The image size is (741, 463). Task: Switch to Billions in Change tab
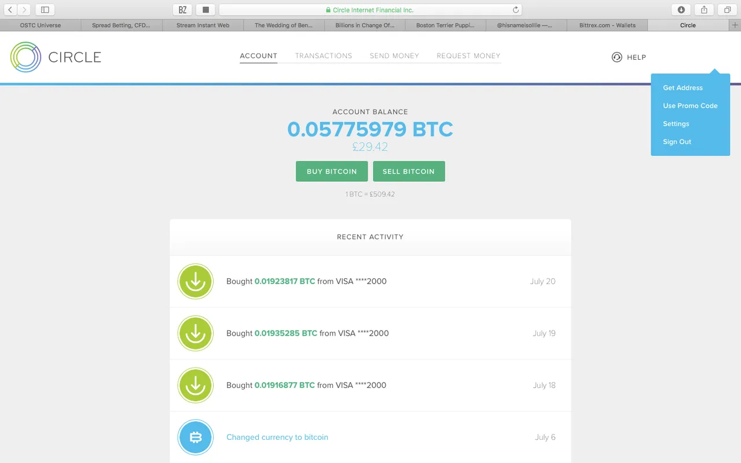(365, 25)
